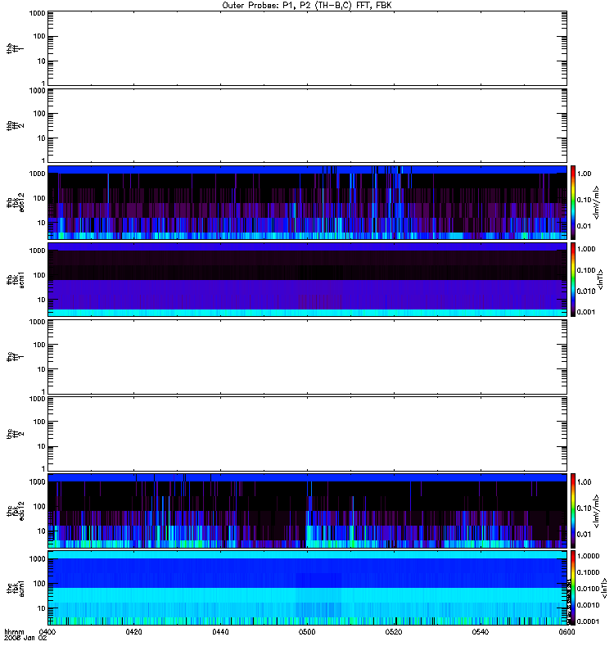614x655 pixels.
Task: Click the "2008 Jan 02" date label
Action: [x=25, y=638]
